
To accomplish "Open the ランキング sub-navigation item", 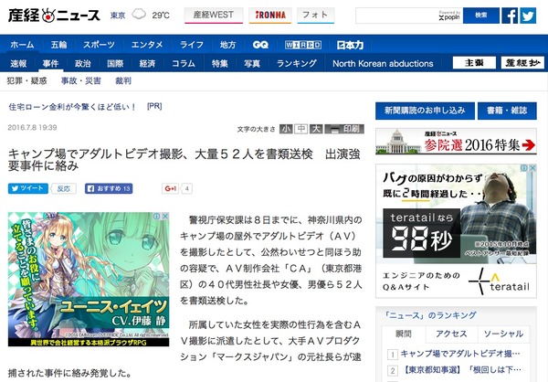I will click(296, 63).
